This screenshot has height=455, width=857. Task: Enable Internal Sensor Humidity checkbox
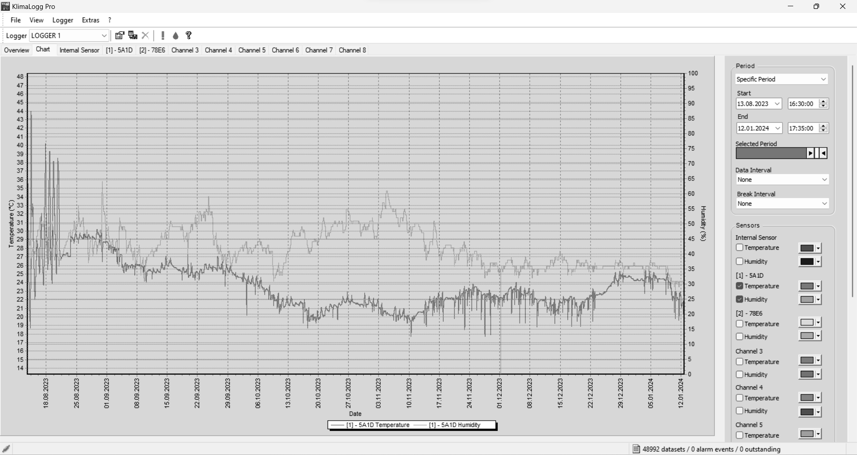[x=740, y=262]
